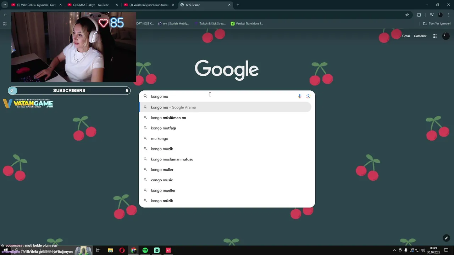Click the streamer webcam overlay

[x=74, y=47]
